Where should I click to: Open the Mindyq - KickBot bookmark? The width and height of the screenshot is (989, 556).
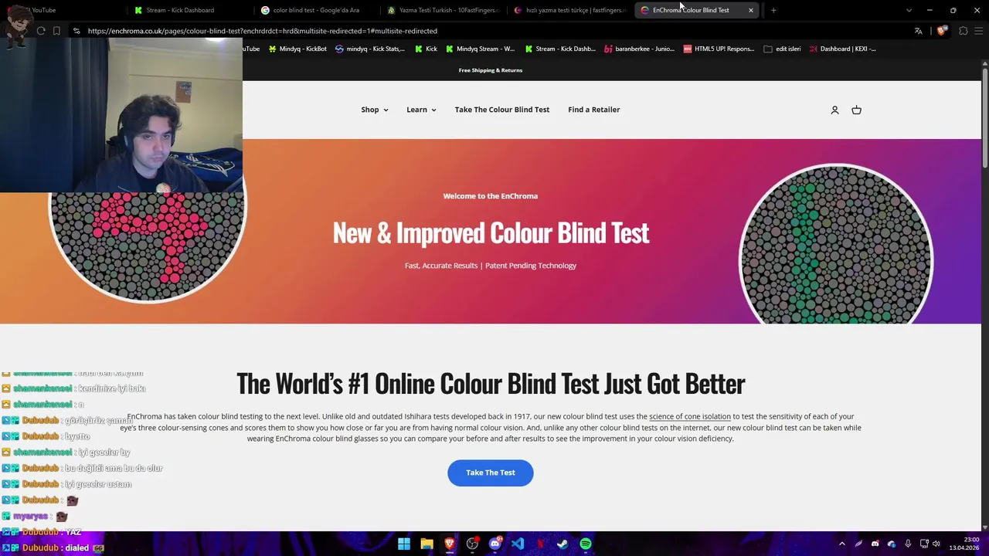coord(297,49)
